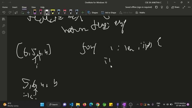Launch Visual Studio Code from taskbar

pos(71,104)
